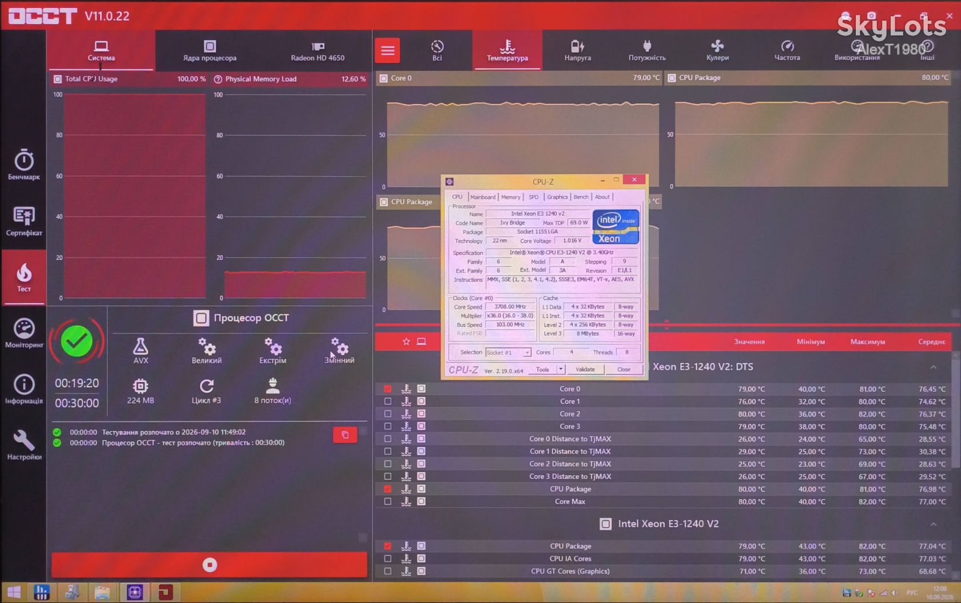The width and height of the screenshot is (961, 603).
Task: Switch to the Система tab
Action: coord(101,51)
